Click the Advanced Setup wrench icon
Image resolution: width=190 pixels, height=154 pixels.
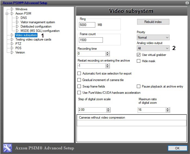click(x=8, y=148)
